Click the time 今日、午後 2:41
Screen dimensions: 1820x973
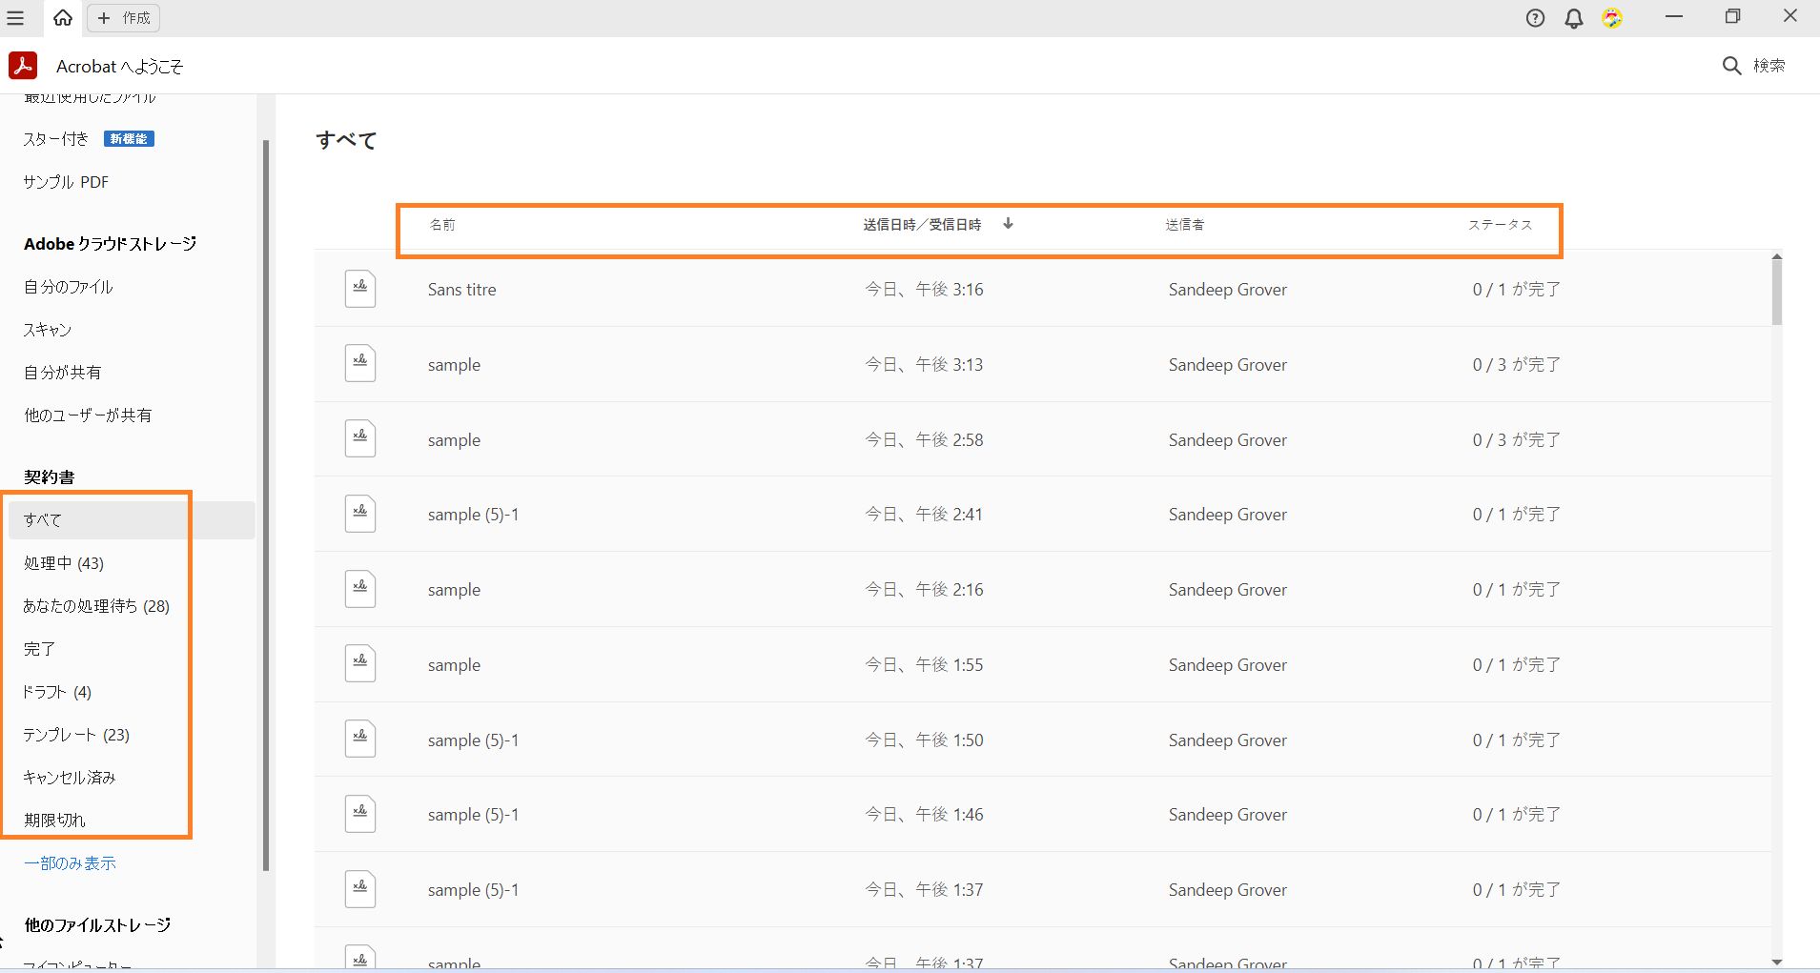pos(924,515)
